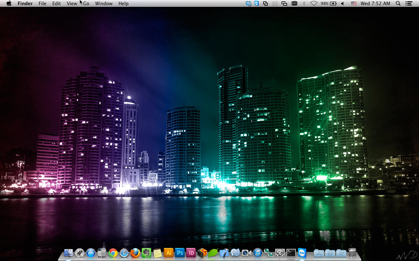419x261 pixels.
Task: Open System Preferences gear in dock
Action: tap(280, 253)
